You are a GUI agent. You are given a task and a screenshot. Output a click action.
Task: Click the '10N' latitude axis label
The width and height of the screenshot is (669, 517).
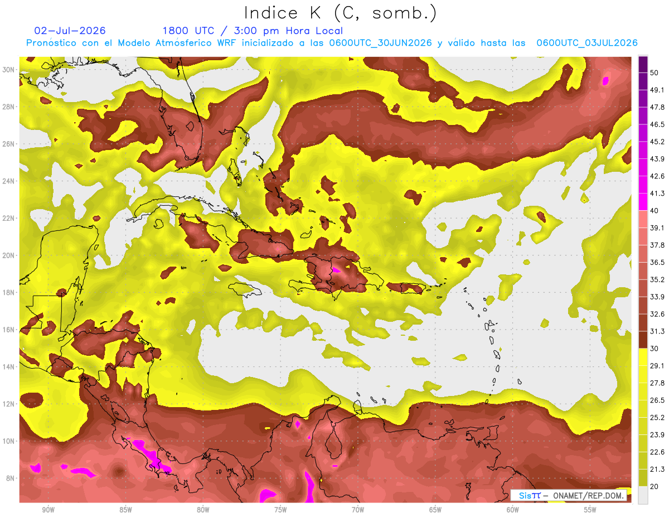pyautogui.click(x=9, y=441)
